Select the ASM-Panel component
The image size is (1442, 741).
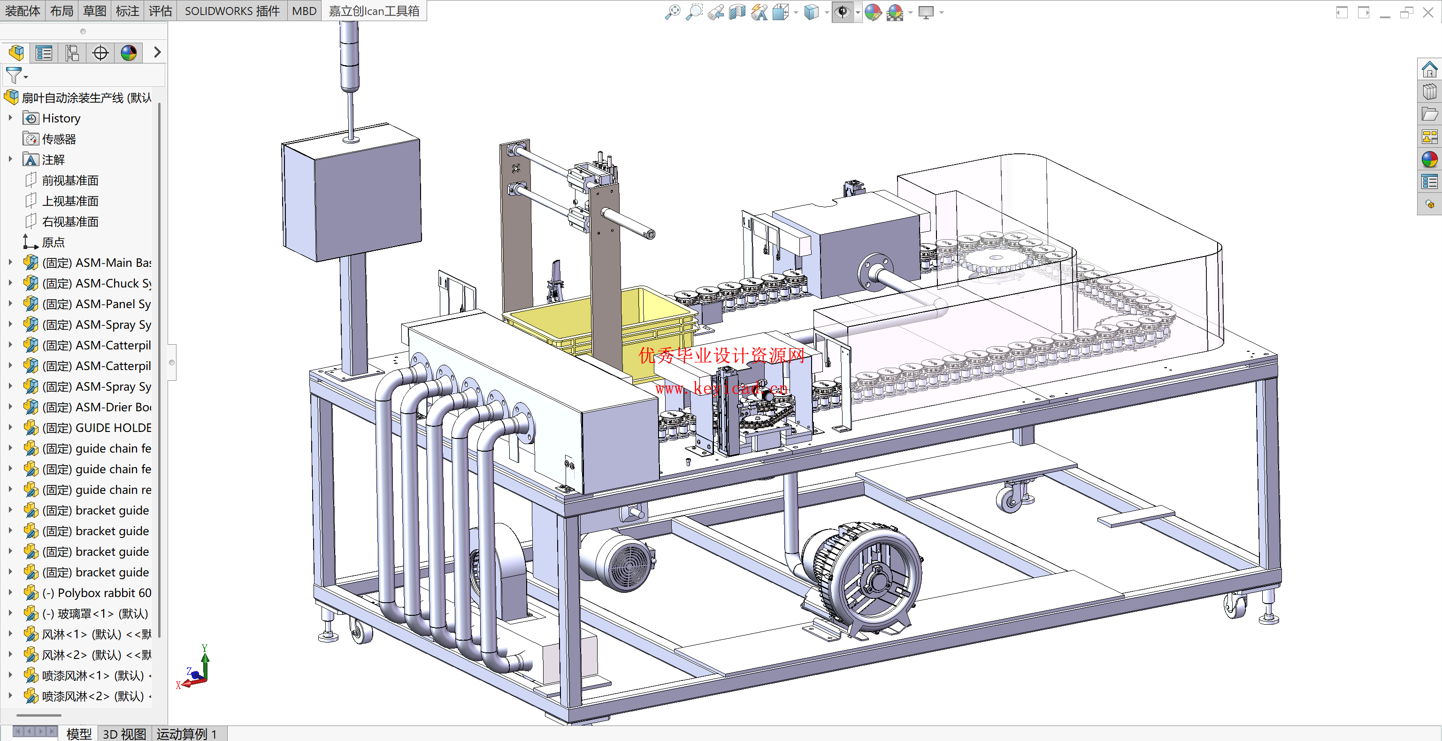click(87, 304)
